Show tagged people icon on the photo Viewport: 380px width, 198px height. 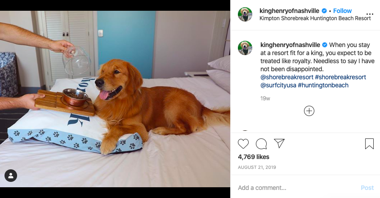[x=11, y=176]
